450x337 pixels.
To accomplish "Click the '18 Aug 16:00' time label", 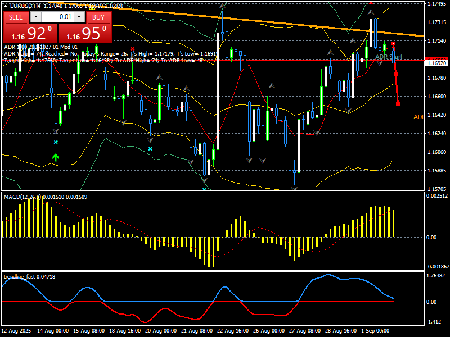I will [x=125, y=331].
